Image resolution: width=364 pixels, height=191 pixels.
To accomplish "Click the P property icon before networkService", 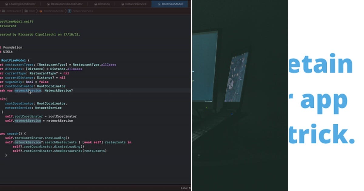I will point(69,11).
